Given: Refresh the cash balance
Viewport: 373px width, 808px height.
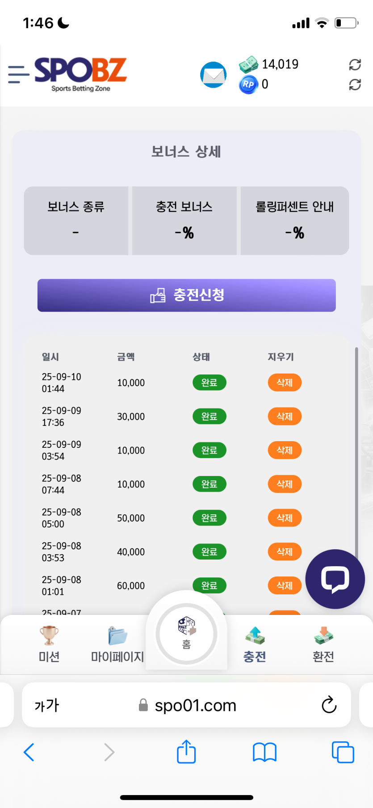Looking at the screenshot, I should [355, 65].
